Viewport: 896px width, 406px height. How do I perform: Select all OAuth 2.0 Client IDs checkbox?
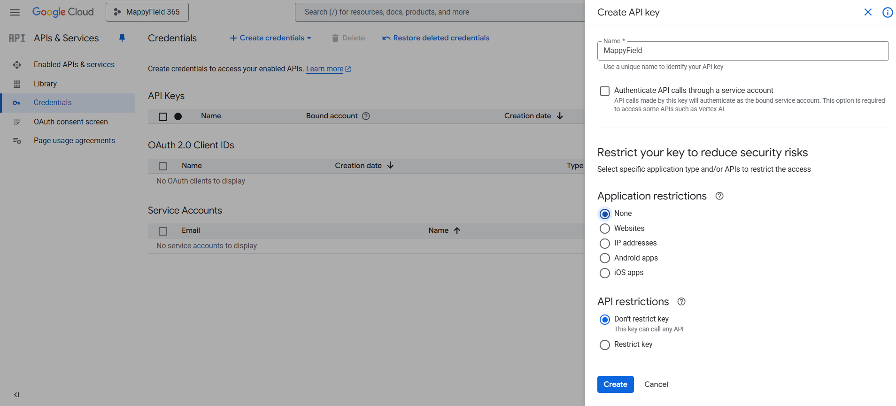coord(163,166)
